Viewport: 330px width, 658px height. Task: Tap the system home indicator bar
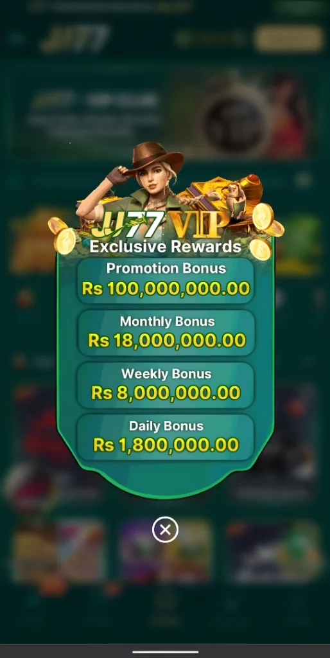[x=165, y=652]
